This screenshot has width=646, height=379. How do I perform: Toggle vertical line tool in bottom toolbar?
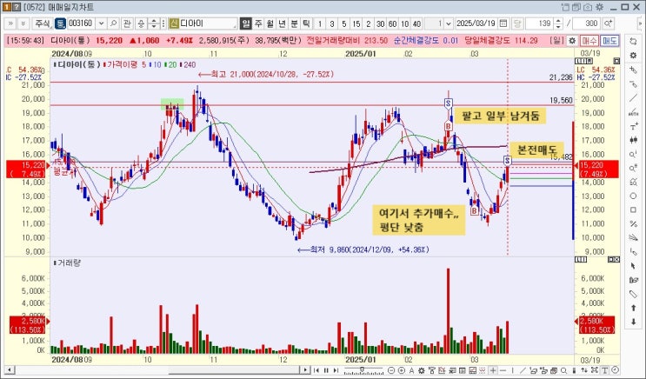point(512,370)
